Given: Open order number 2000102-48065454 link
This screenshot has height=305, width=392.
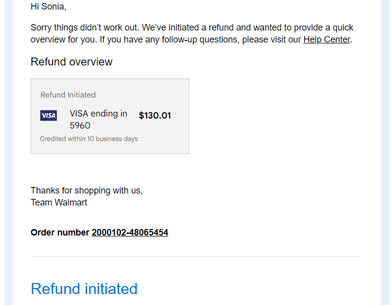Looking at the screenshot, I should (130, 232).
